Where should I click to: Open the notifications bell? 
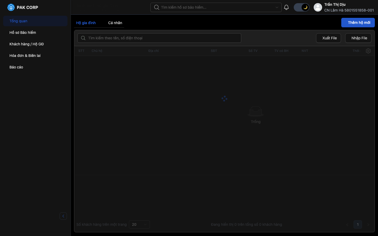tap(286, 7)
